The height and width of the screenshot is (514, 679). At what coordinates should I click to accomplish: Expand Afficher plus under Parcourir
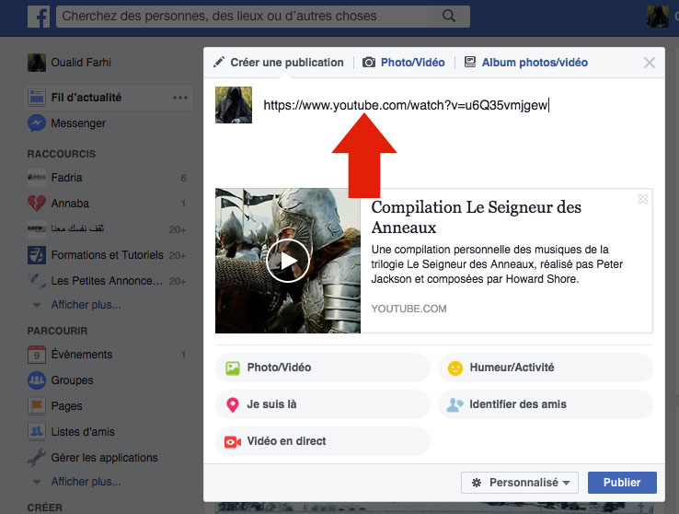tap(86, 482)
